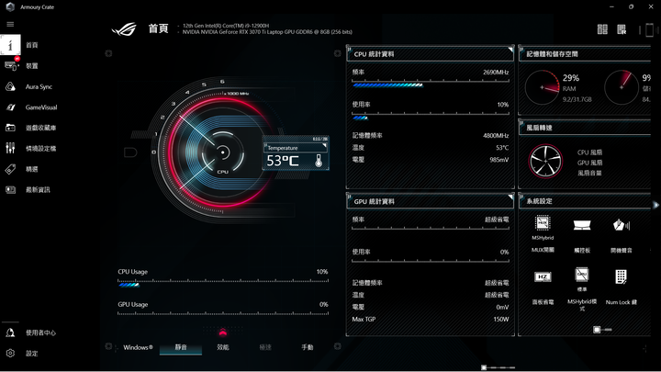Click the CPU Usage progress bar
The image size is (661, 372).
(223, 284)
